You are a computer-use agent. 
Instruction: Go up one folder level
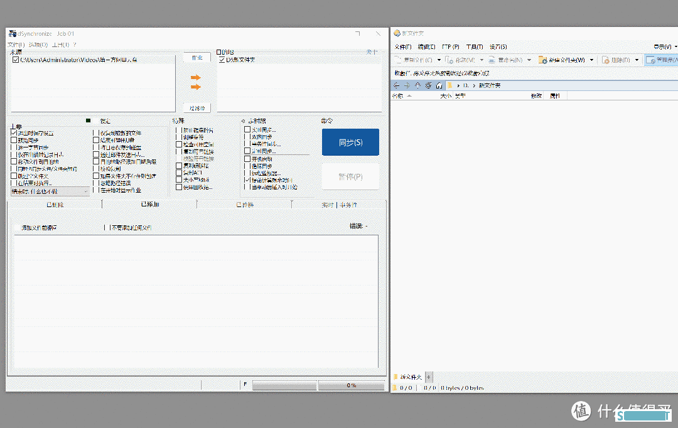click(417, 85)
